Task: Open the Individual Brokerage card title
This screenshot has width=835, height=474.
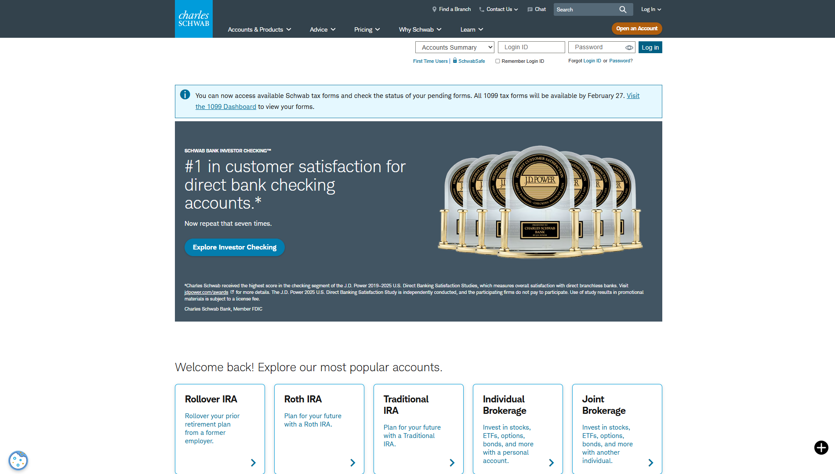Action: (x=505, y=405)
